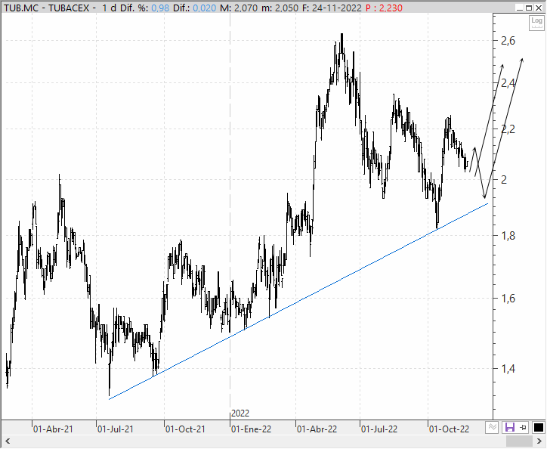547x449 pixels.
Task: Click the M: 2,070 maximum value
Action: [240, 8]
